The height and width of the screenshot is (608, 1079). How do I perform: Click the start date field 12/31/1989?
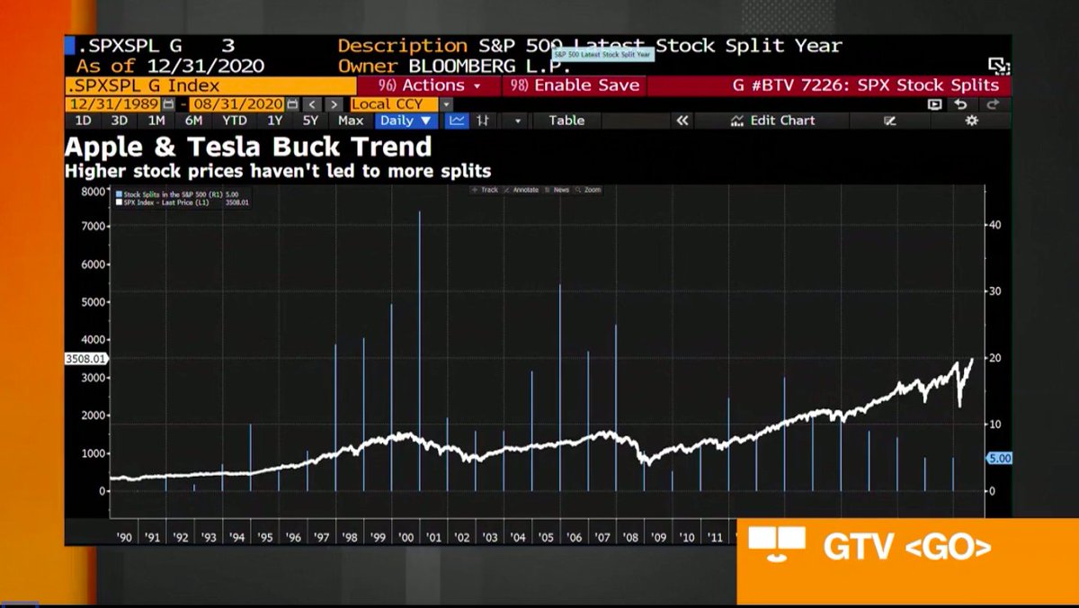point(112,104)
